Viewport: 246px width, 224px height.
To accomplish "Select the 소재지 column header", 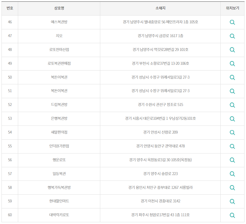I will click(x=160, y=8).
